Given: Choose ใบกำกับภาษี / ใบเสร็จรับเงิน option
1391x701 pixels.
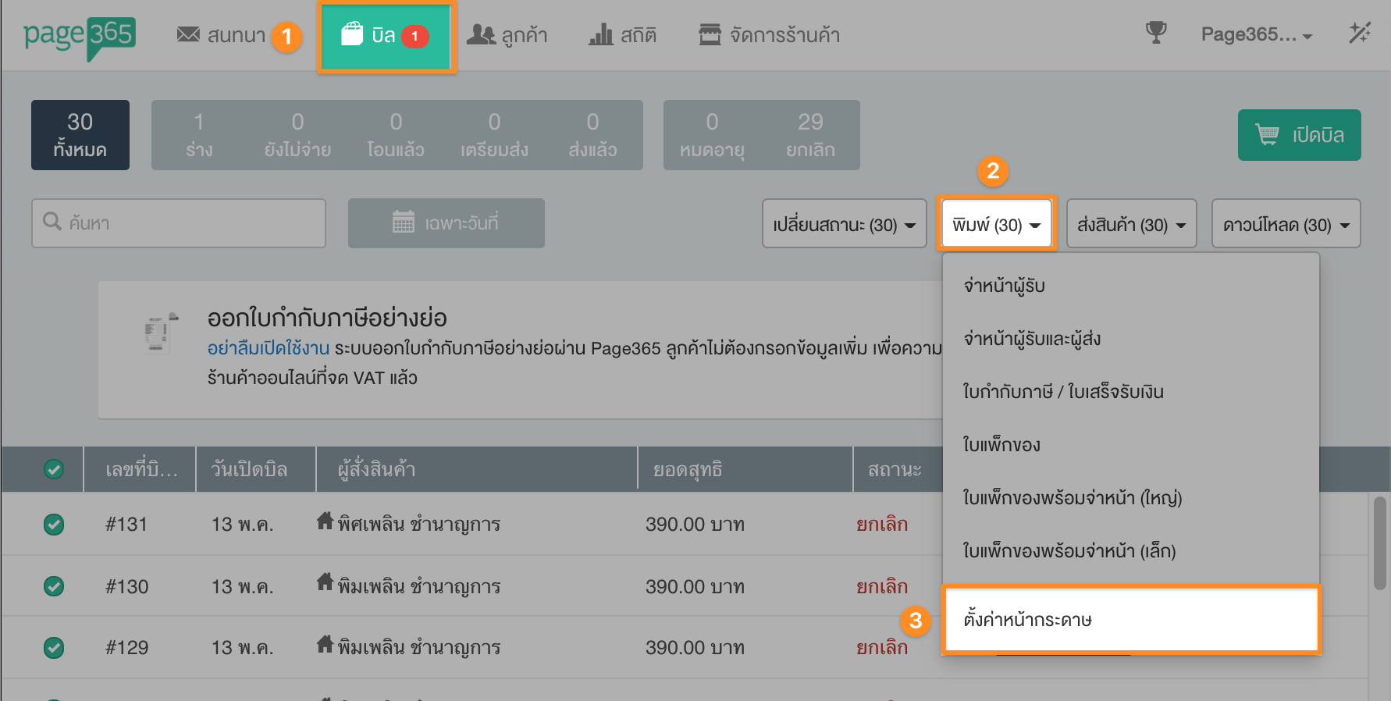Looking at the screenshot, I should 1130,392.
